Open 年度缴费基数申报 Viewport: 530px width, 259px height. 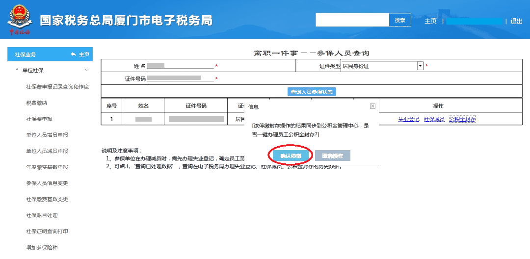coord(47,167)
